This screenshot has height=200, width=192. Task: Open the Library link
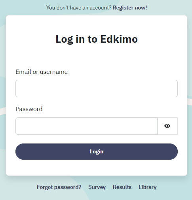[148, 187]
